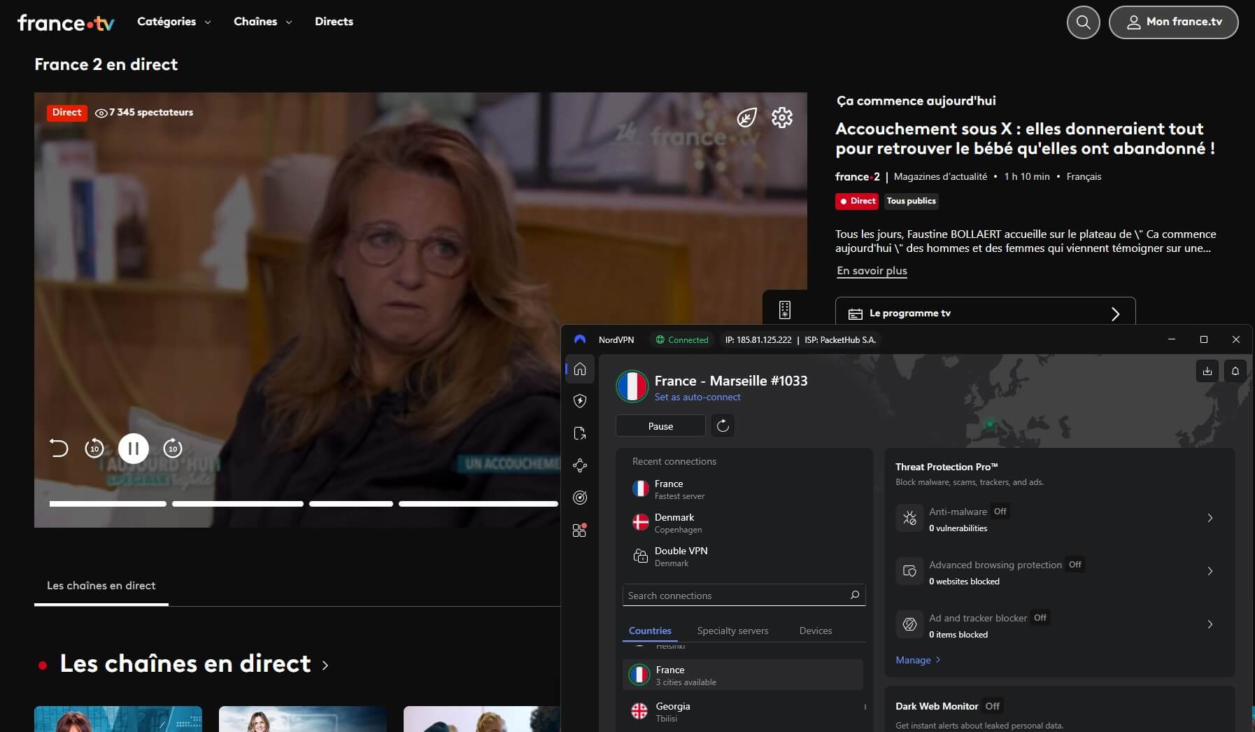
Task: Click the NordVPN country list scrollbar
Action: point(865,707)
